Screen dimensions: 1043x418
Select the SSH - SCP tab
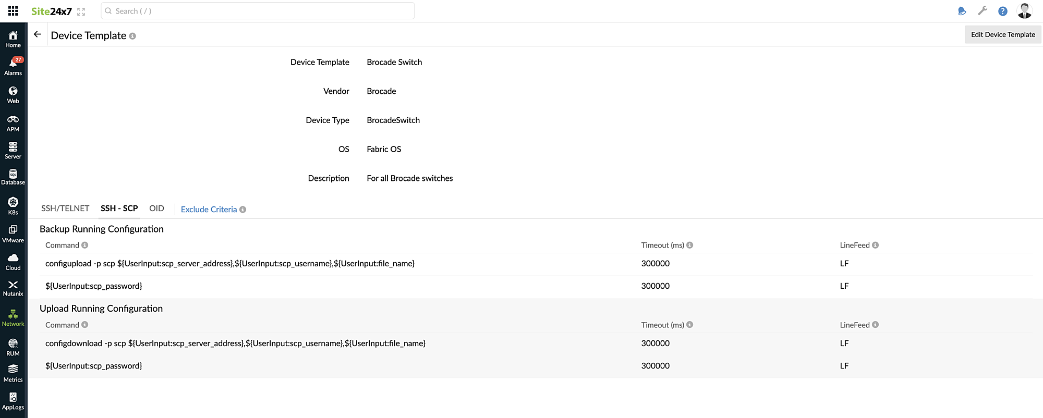tap(119, 208)
